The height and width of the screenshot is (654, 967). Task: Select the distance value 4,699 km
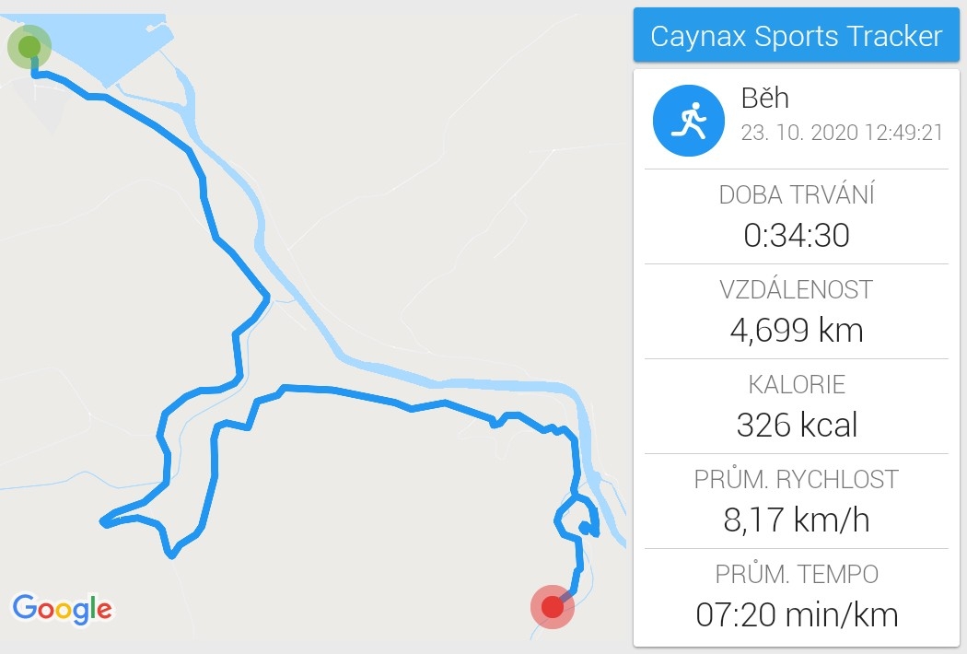pos(797,330)
